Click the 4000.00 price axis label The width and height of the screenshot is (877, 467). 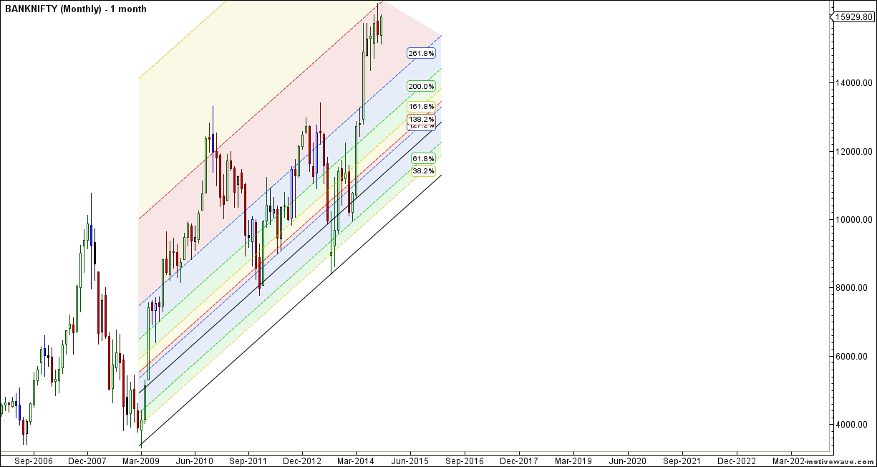click(x=854, y=425)
